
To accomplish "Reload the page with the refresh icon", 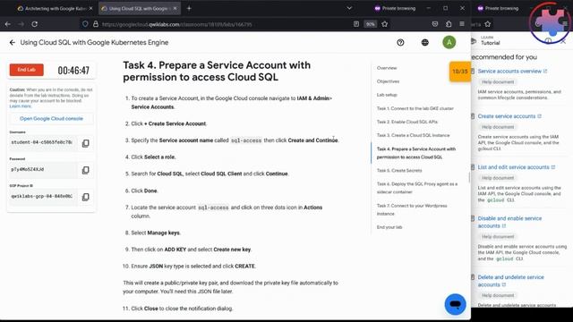I will [x=35, y=24].
